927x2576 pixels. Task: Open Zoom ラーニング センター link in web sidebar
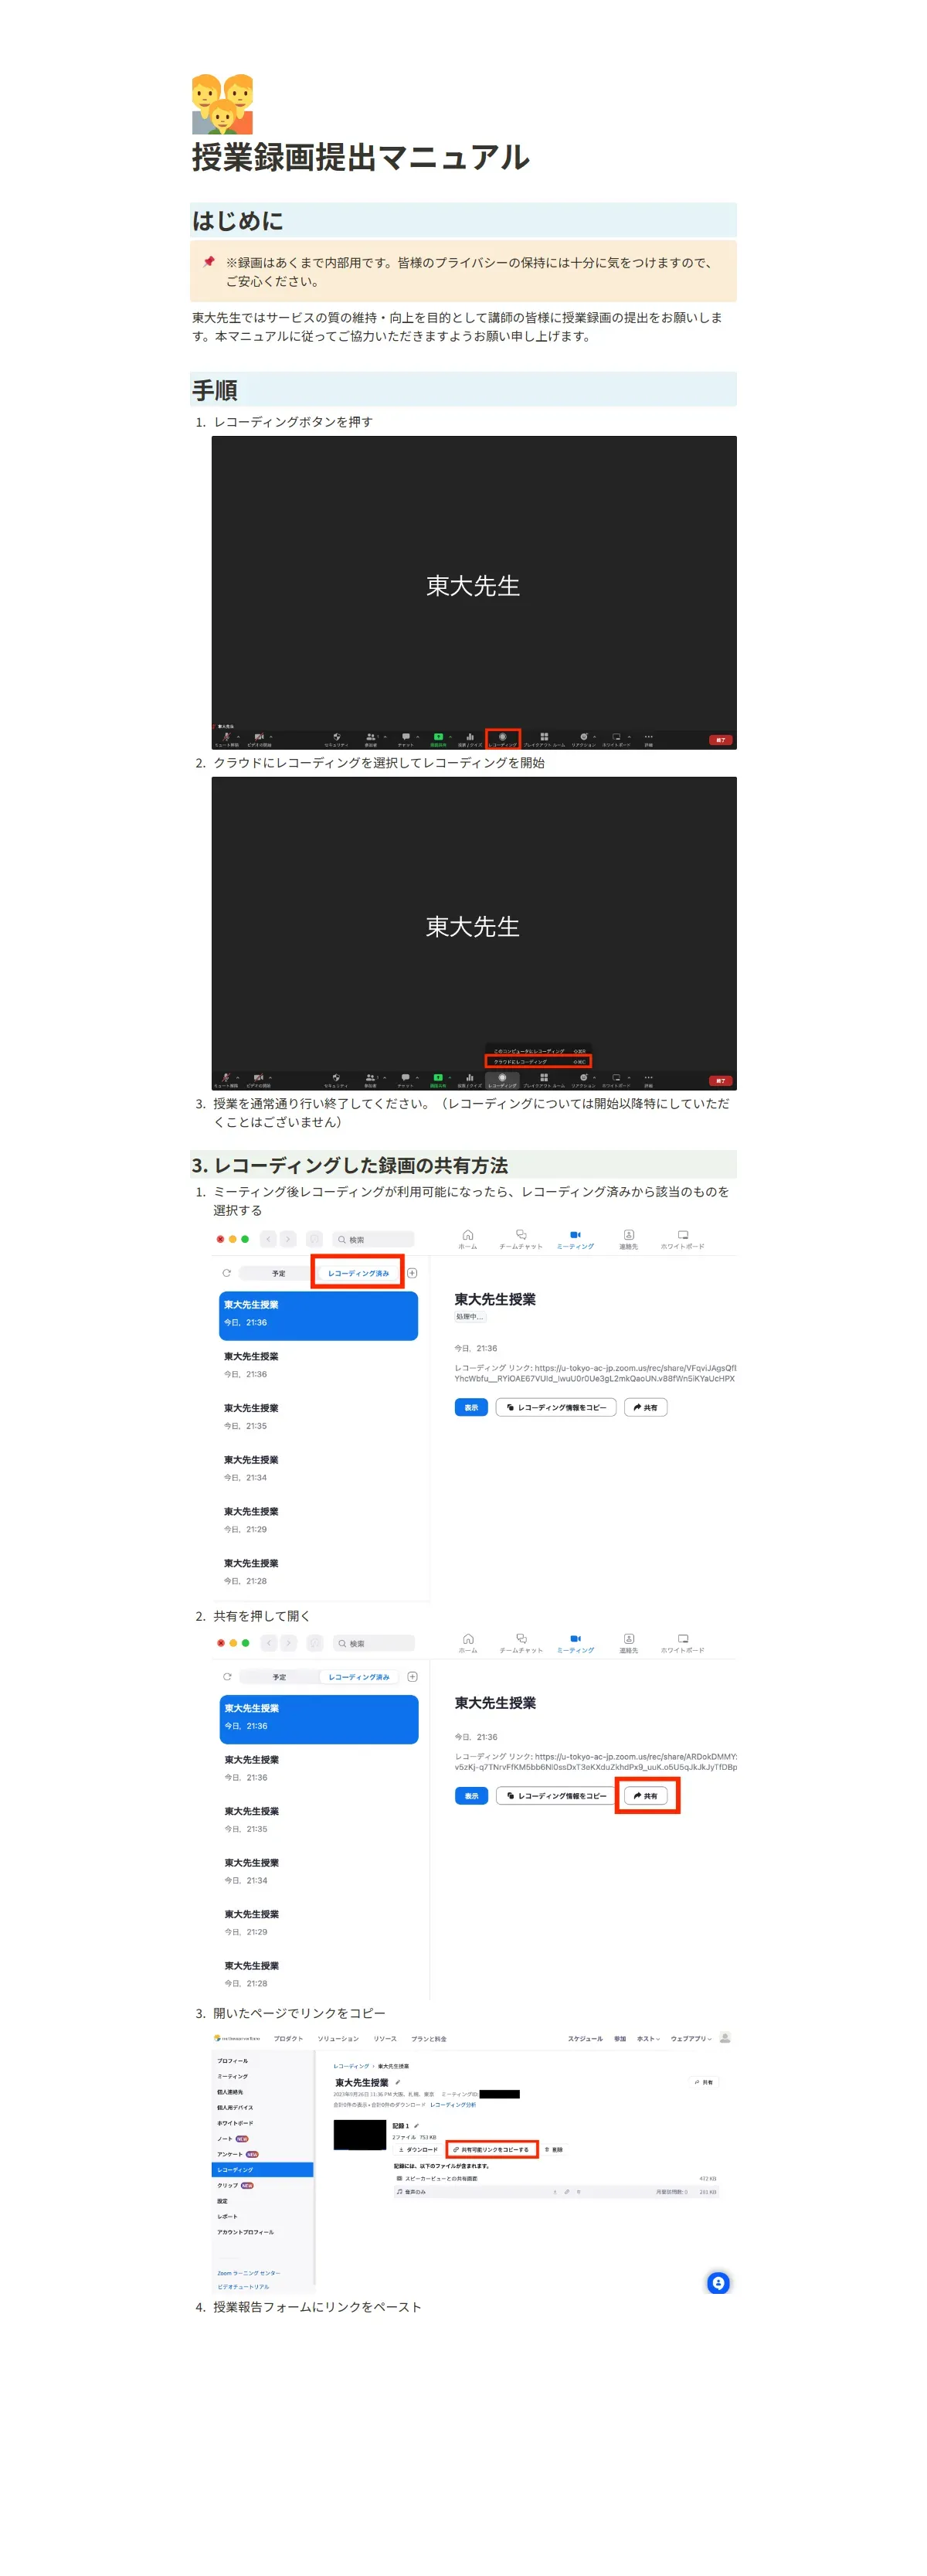coord(249,2273)
